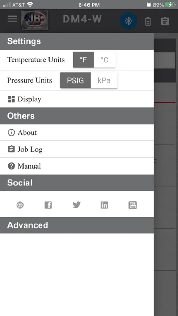The image size is (178, 316).
Task: Switch temperature units to °C
Action: (104, 60)
